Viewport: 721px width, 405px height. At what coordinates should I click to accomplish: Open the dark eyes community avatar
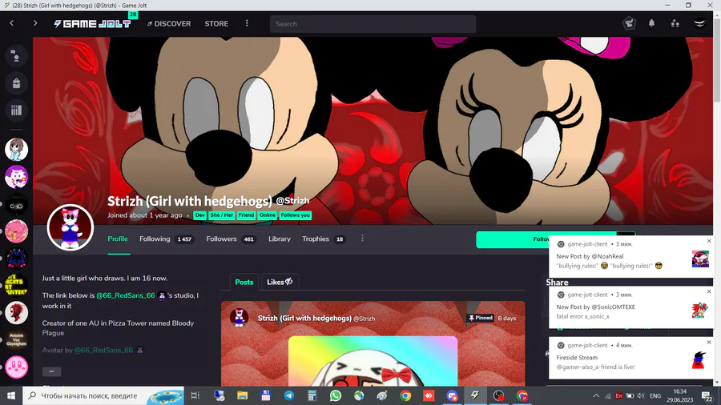(16, 204)
